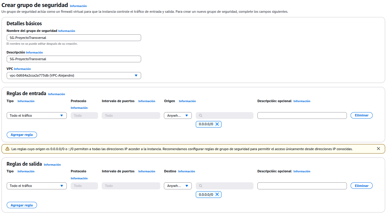Delete the inbound rule with Eliminar
Image resolution: width=390 pixels, height=214 pixels.
point(361,116)
